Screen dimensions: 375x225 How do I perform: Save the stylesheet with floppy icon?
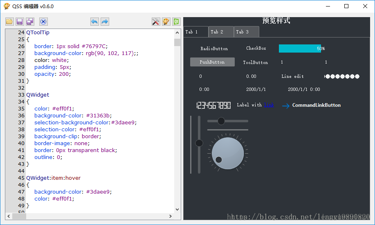pos(20,22)
